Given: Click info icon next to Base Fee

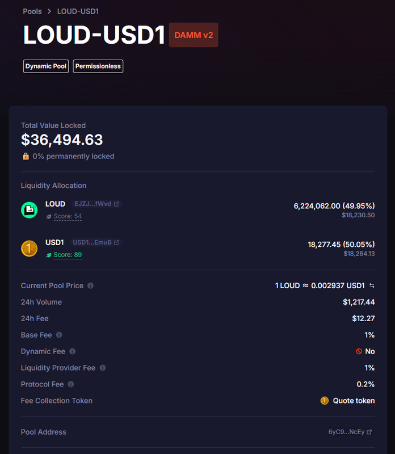Looking at the screenshot, I should pyautogui.click(x=59, y=335).
